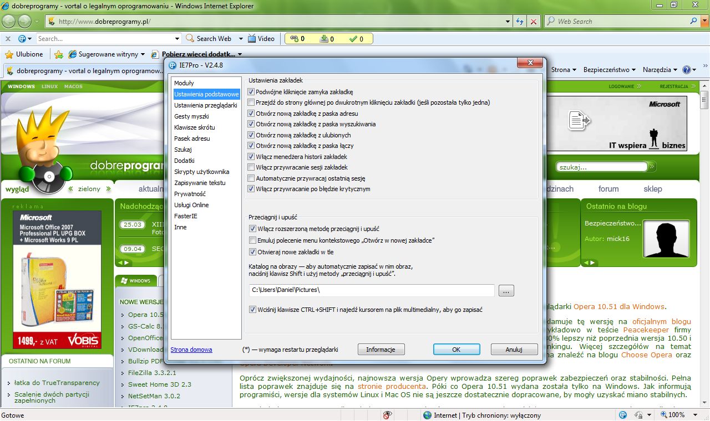Select Klawisze skrótu in settings list

coord(194,127)
